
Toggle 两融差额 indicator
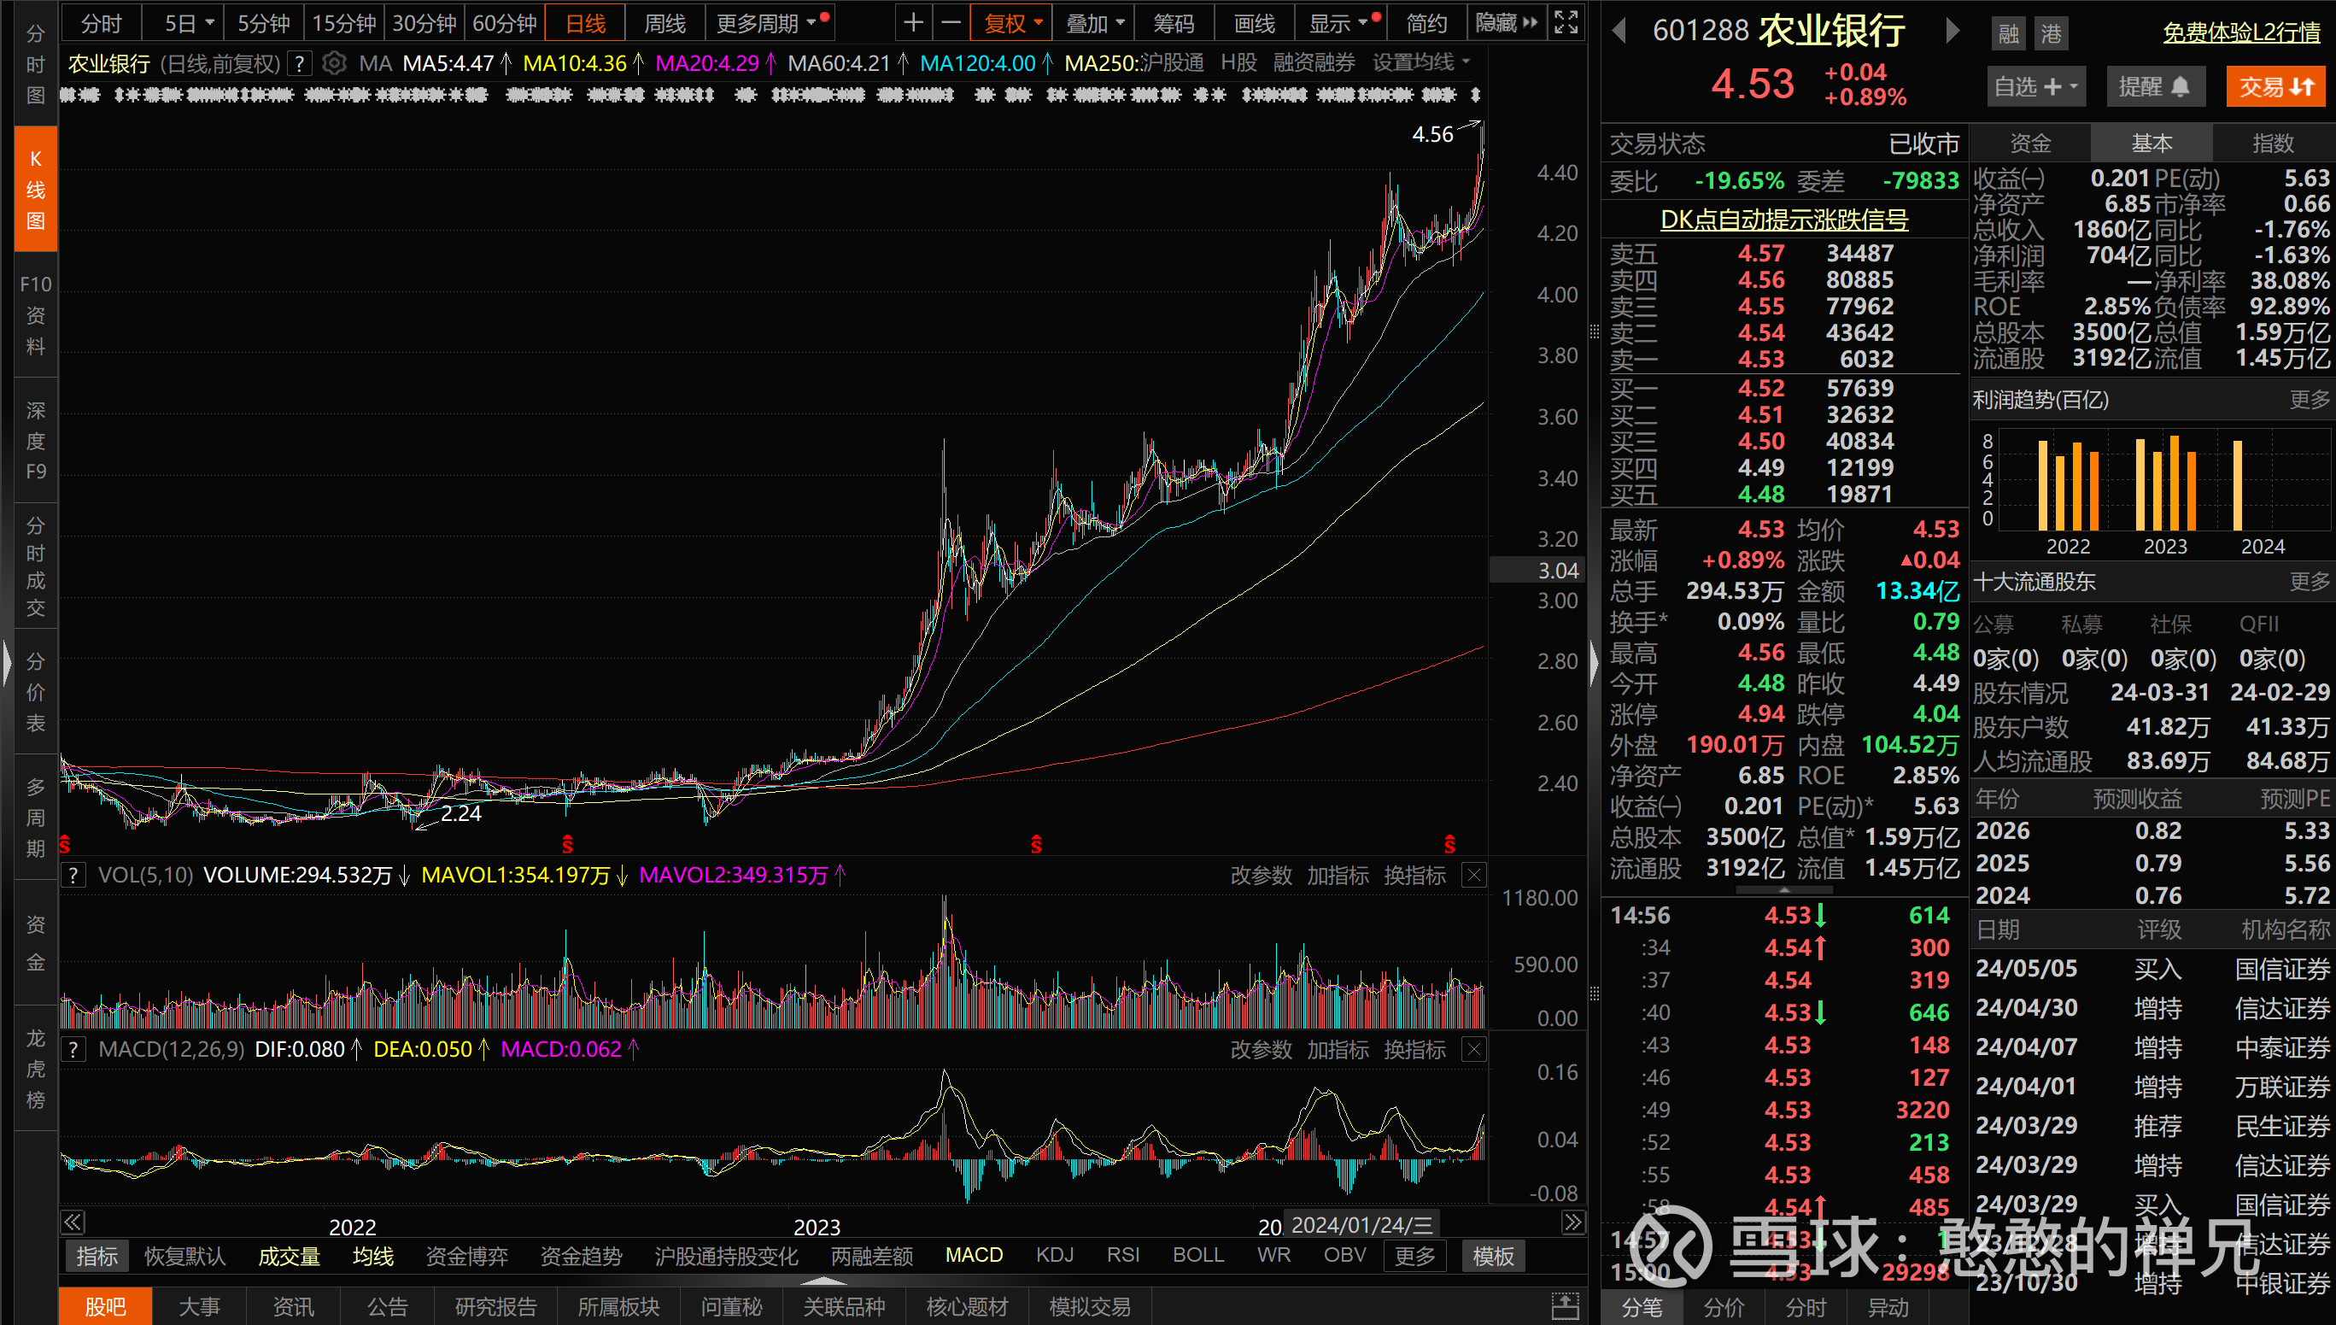[x=871, y=1256]
